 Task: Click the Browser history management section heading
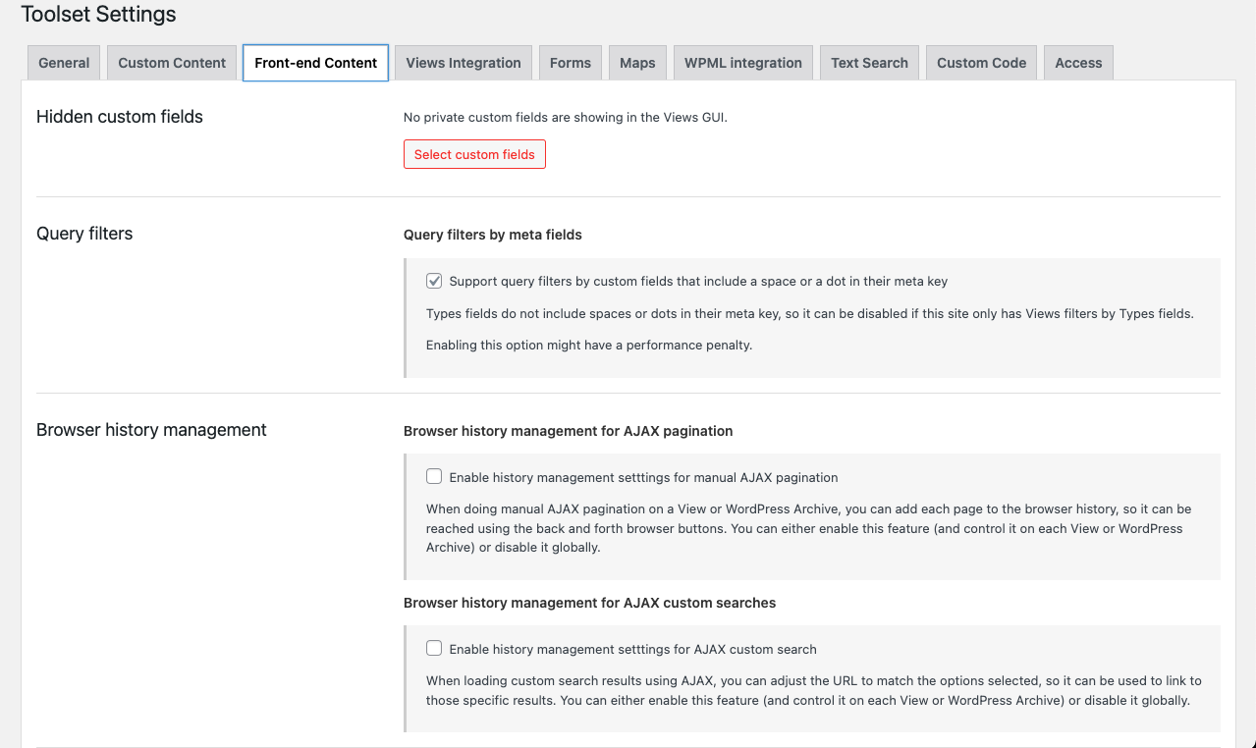point(151,430)
